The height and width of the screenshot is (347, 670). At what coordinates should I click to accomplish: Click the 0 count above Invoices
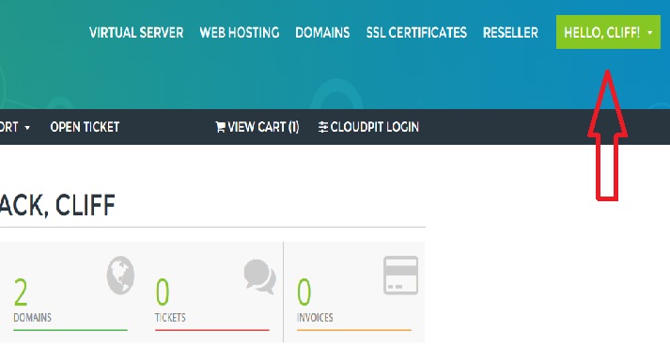coord(304,292)
